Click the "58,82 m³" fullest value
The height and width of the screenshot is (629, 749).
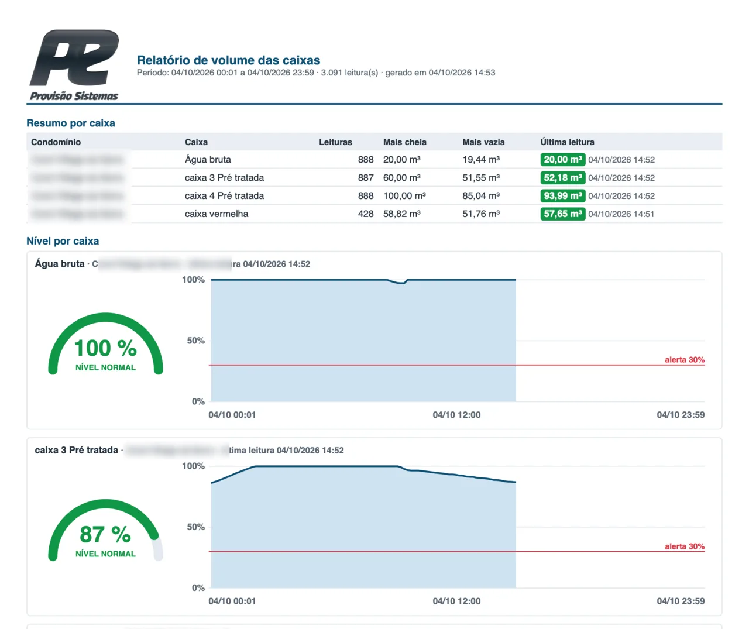[402, 214]
